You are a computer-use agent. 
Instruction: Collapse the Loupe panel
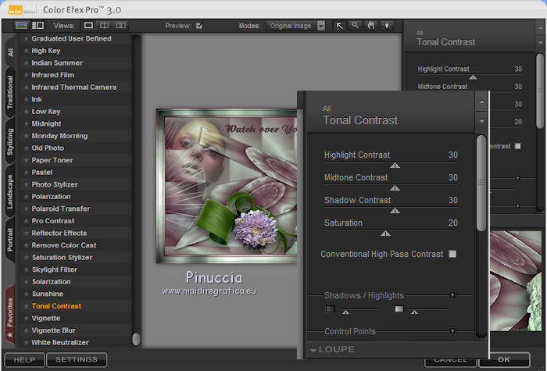coord(313,349)
